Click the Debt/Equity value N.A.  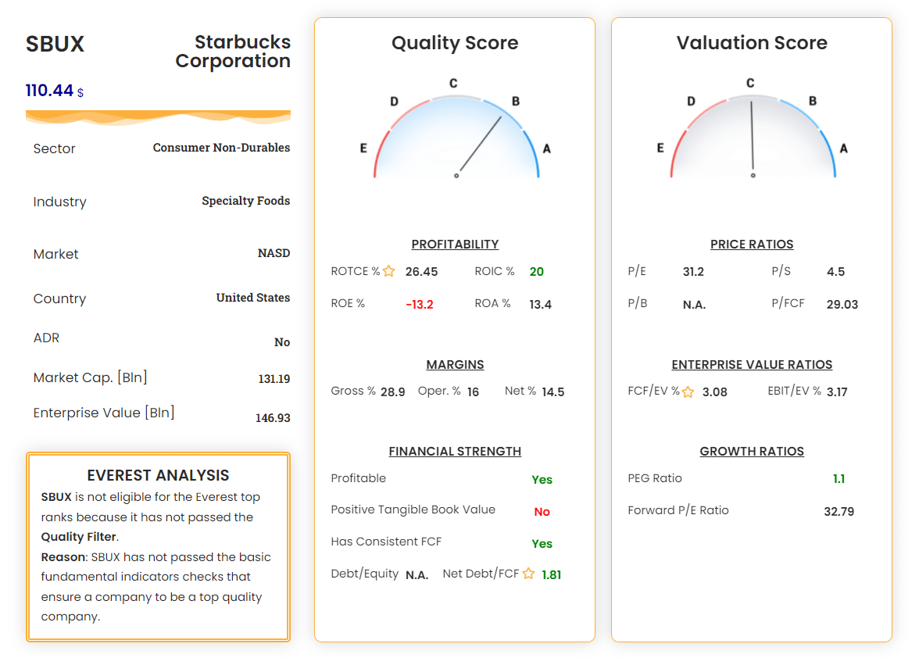pyautogui.click(x=417, y=575)
